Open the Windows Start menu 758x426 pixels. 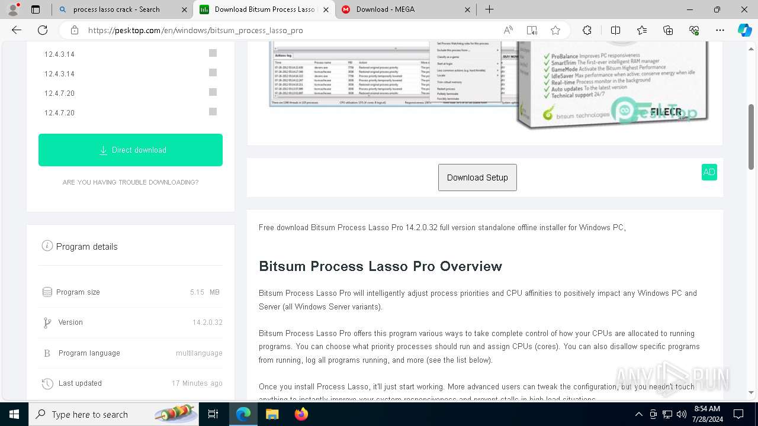[14, 414]
